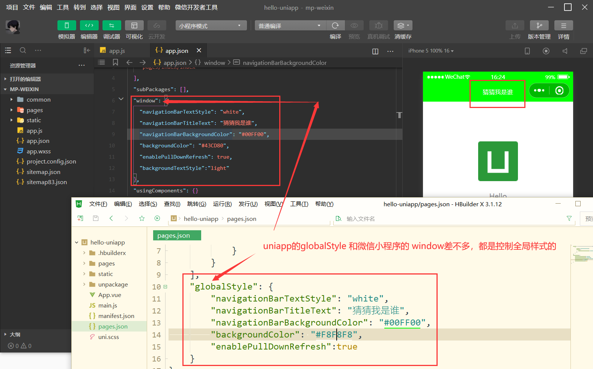Collapse sidebar with the panel toggle icon

(87, 50)
